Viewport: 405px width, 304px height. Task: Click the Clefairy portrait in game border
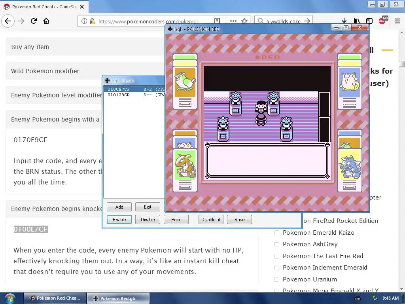click(x=350, y=82)
